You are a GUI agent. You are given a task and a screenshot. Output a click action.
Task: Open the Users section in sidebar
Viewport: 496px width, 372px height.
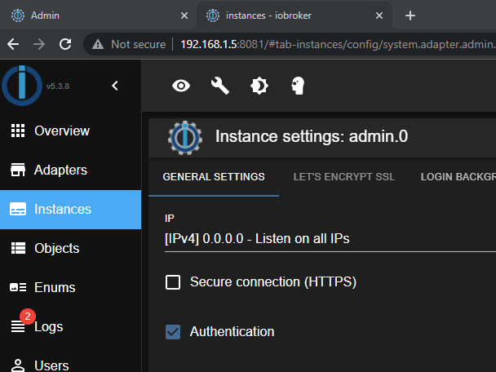pos(51,365)
